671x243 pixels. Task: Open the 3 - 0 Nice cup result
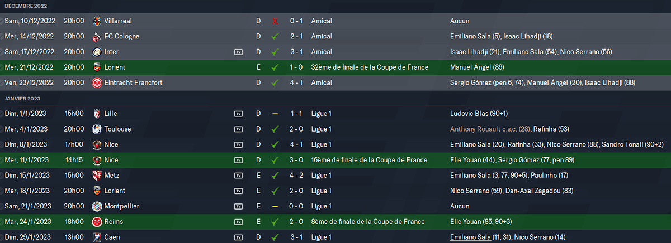click(296, 160)
